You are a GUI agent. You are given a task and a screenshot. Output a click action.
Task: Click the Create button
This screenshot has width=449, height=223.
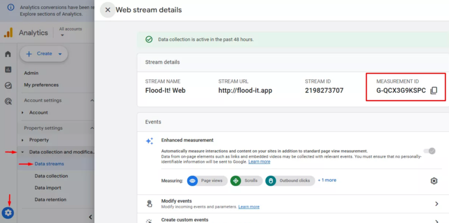coord(44,54)
